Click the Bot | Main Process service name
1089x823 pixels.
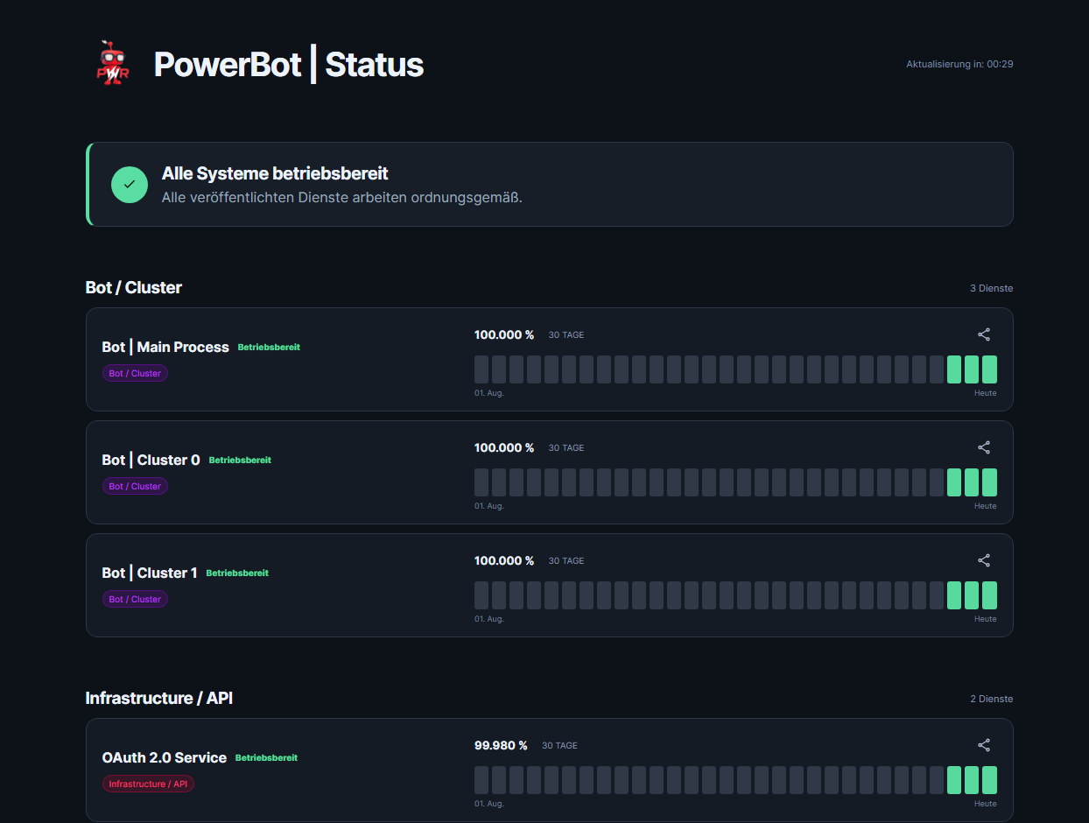[165, 347]
